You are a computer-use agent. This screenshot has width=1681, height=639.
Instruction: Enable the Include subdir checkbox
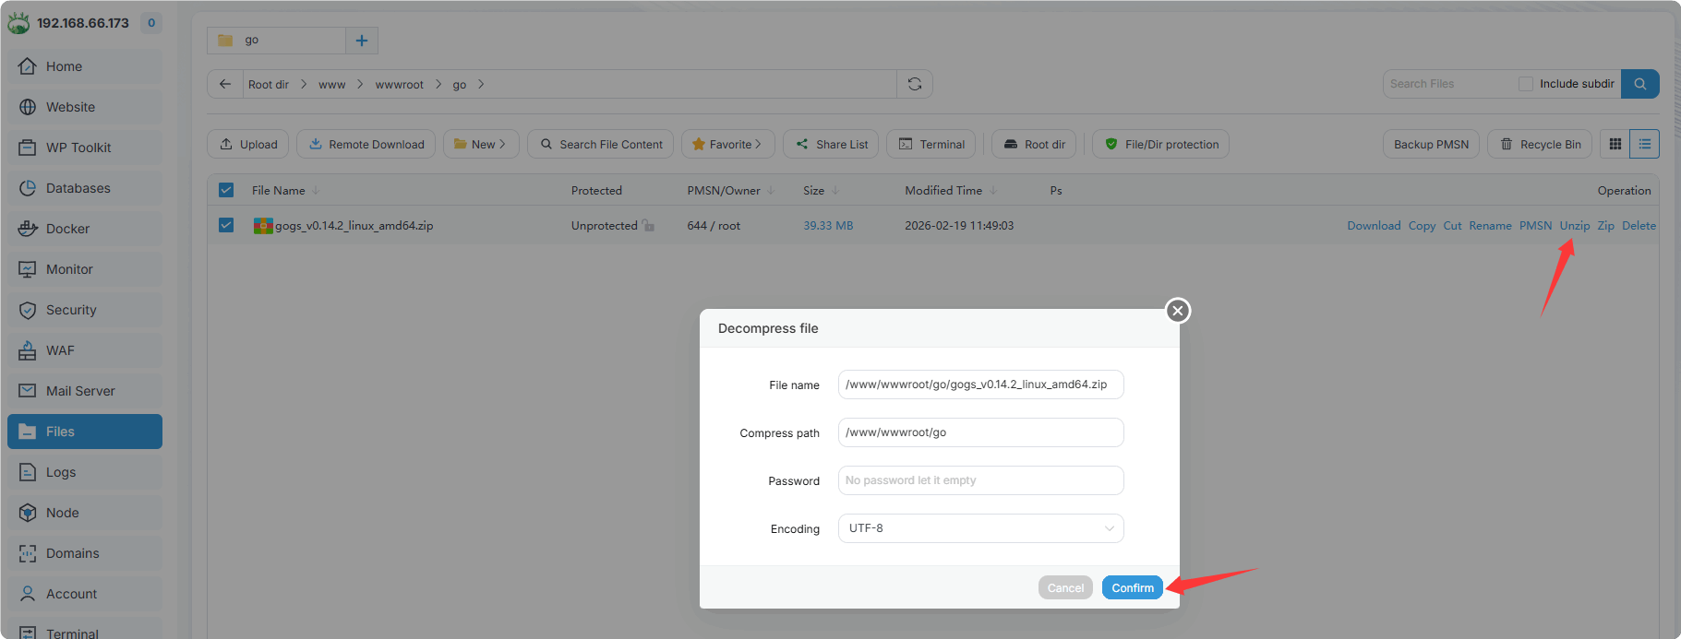point(1526,84)
